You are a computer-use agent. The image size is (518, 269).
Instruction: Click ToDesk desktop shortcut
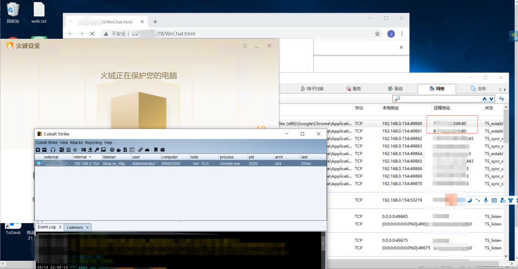coord(13,229)
